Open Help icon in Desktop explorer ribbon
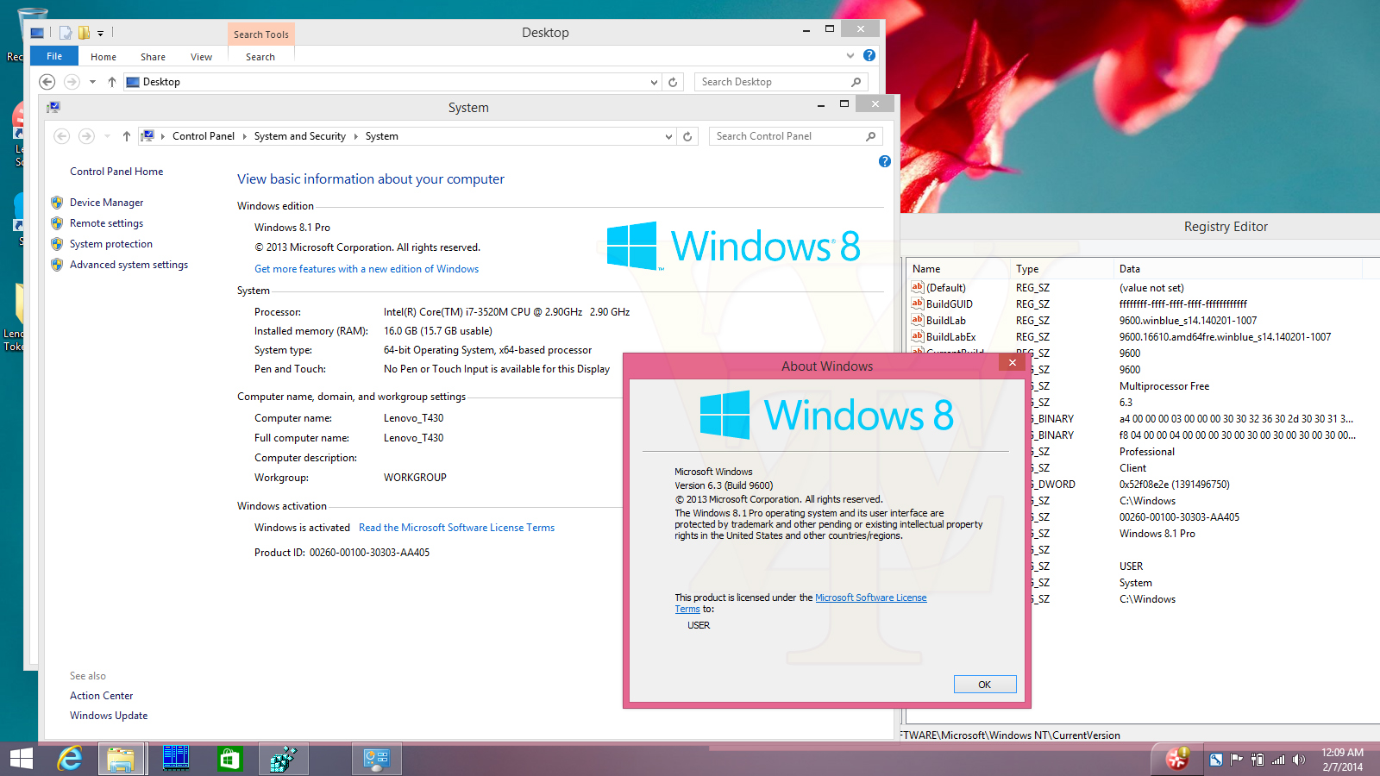 tap(869, 55)
